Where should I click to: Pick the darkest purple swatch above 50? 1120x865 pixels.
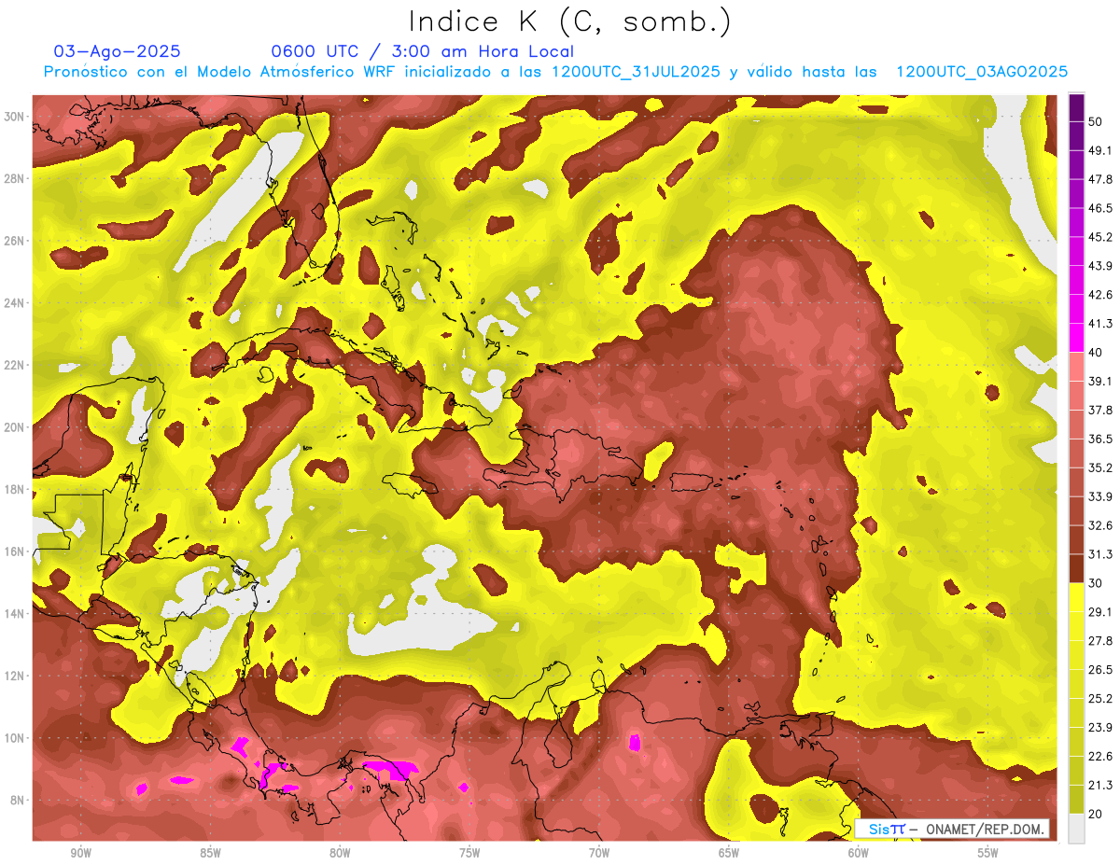click(x=1076, y=107)
